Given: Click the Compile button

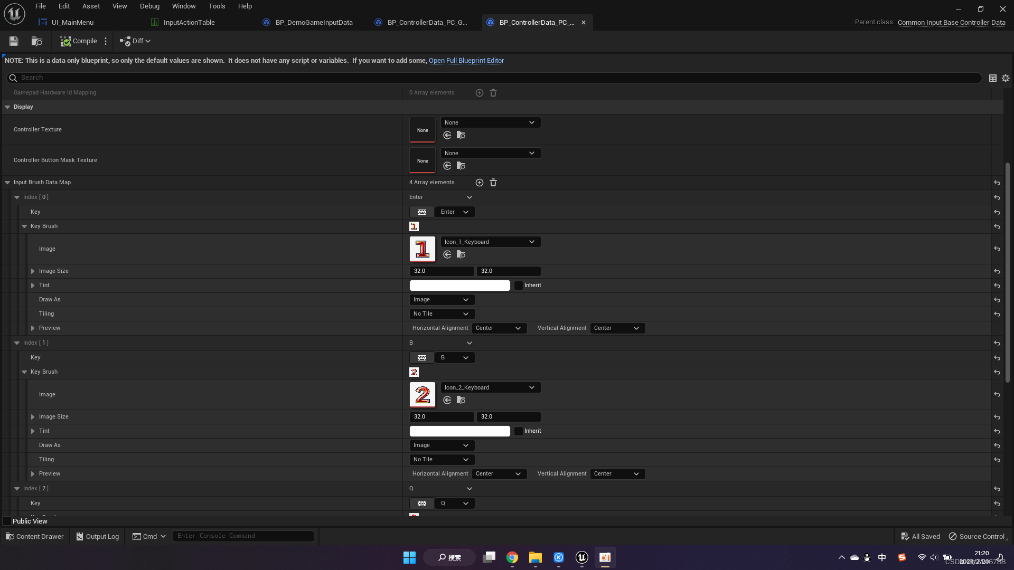Looking at the screenshot, I should click(79, 41).
